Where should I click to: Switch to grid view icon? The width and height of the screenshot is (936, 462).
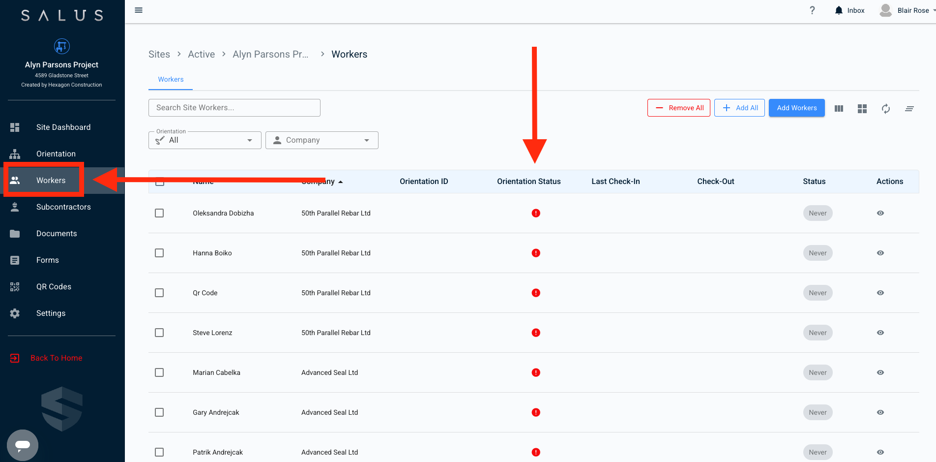(x=862, y=108)
